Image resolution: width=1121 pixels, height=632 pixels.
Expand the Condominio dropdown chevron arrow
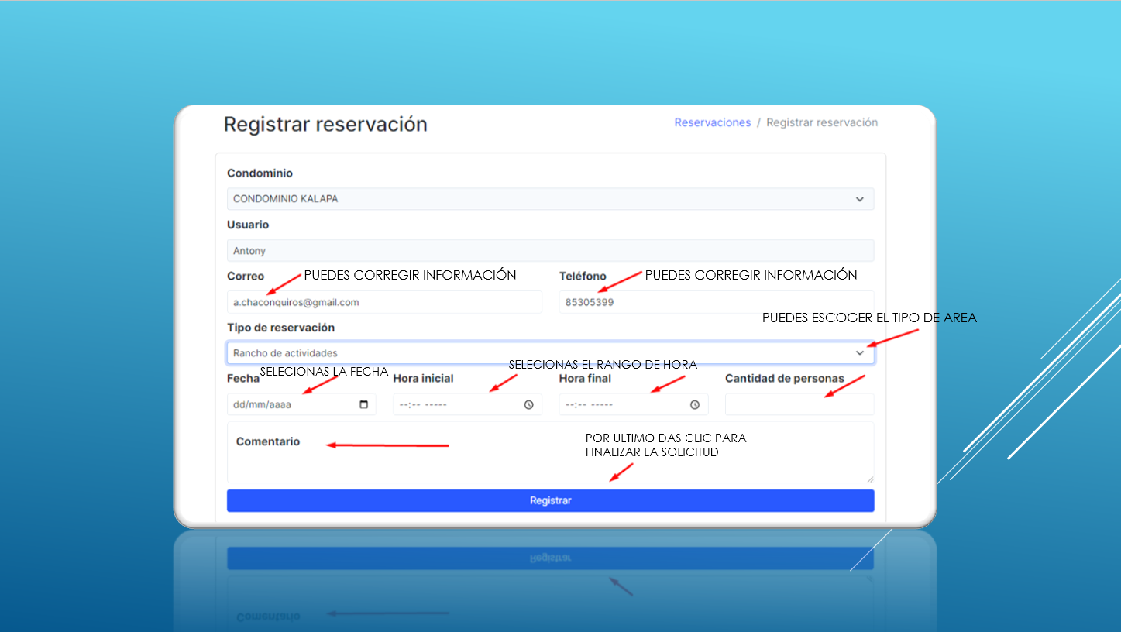[x=859, y=199]
